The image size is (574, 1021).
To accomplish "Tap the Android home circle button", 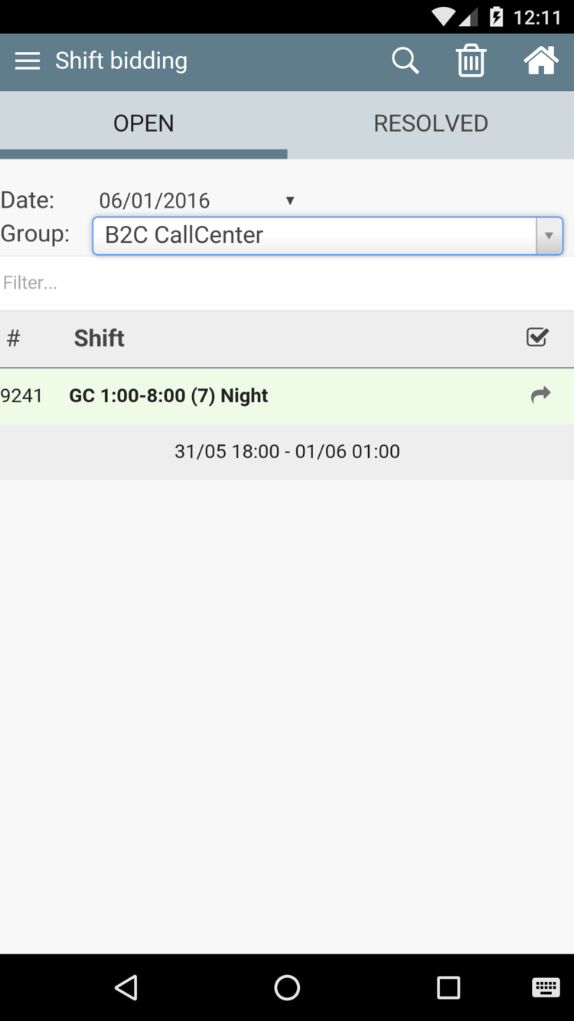I will (287, 987).
